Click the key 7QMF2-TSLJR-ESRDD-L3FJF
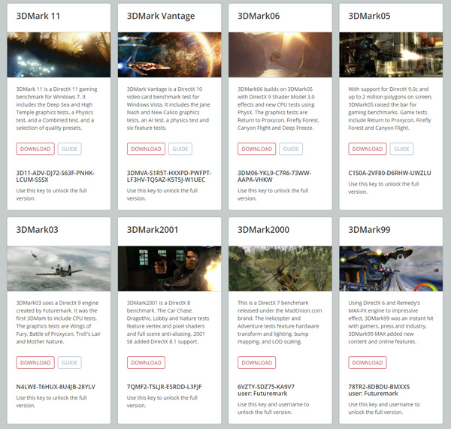Viewport: 451px width, 429px height. click(164, 387)
